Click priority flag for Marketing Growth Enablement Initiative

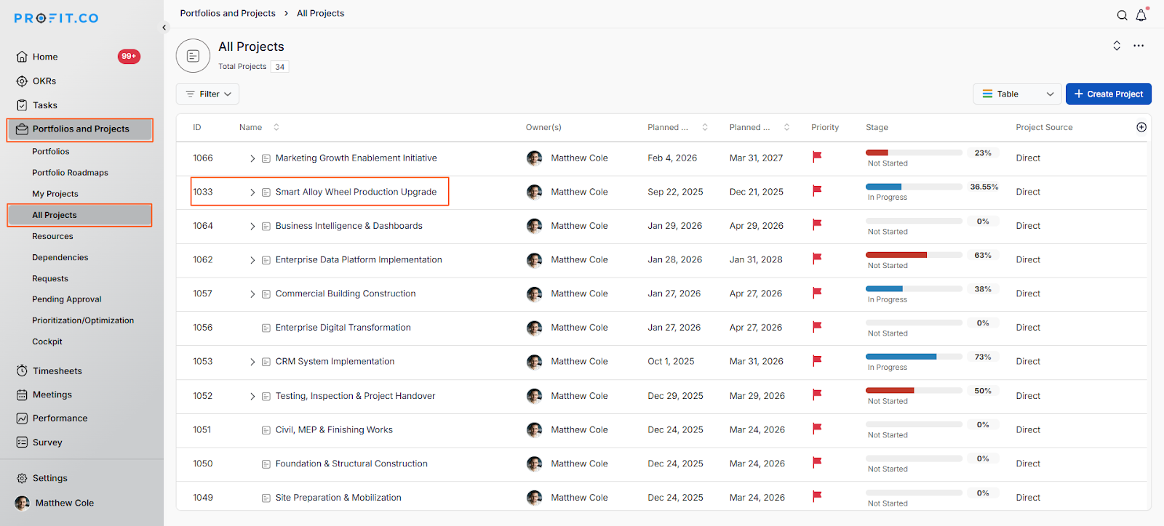point(817,157)
